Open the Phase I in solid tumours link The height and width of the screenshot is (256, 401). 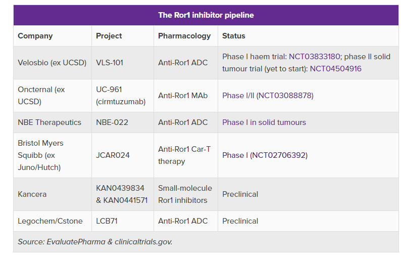tap(264, 122)
